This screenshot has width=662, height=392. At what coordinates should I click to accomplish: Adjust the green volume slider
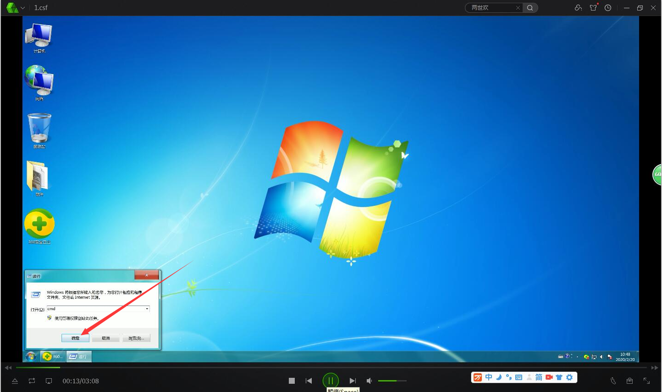point(392,381)
